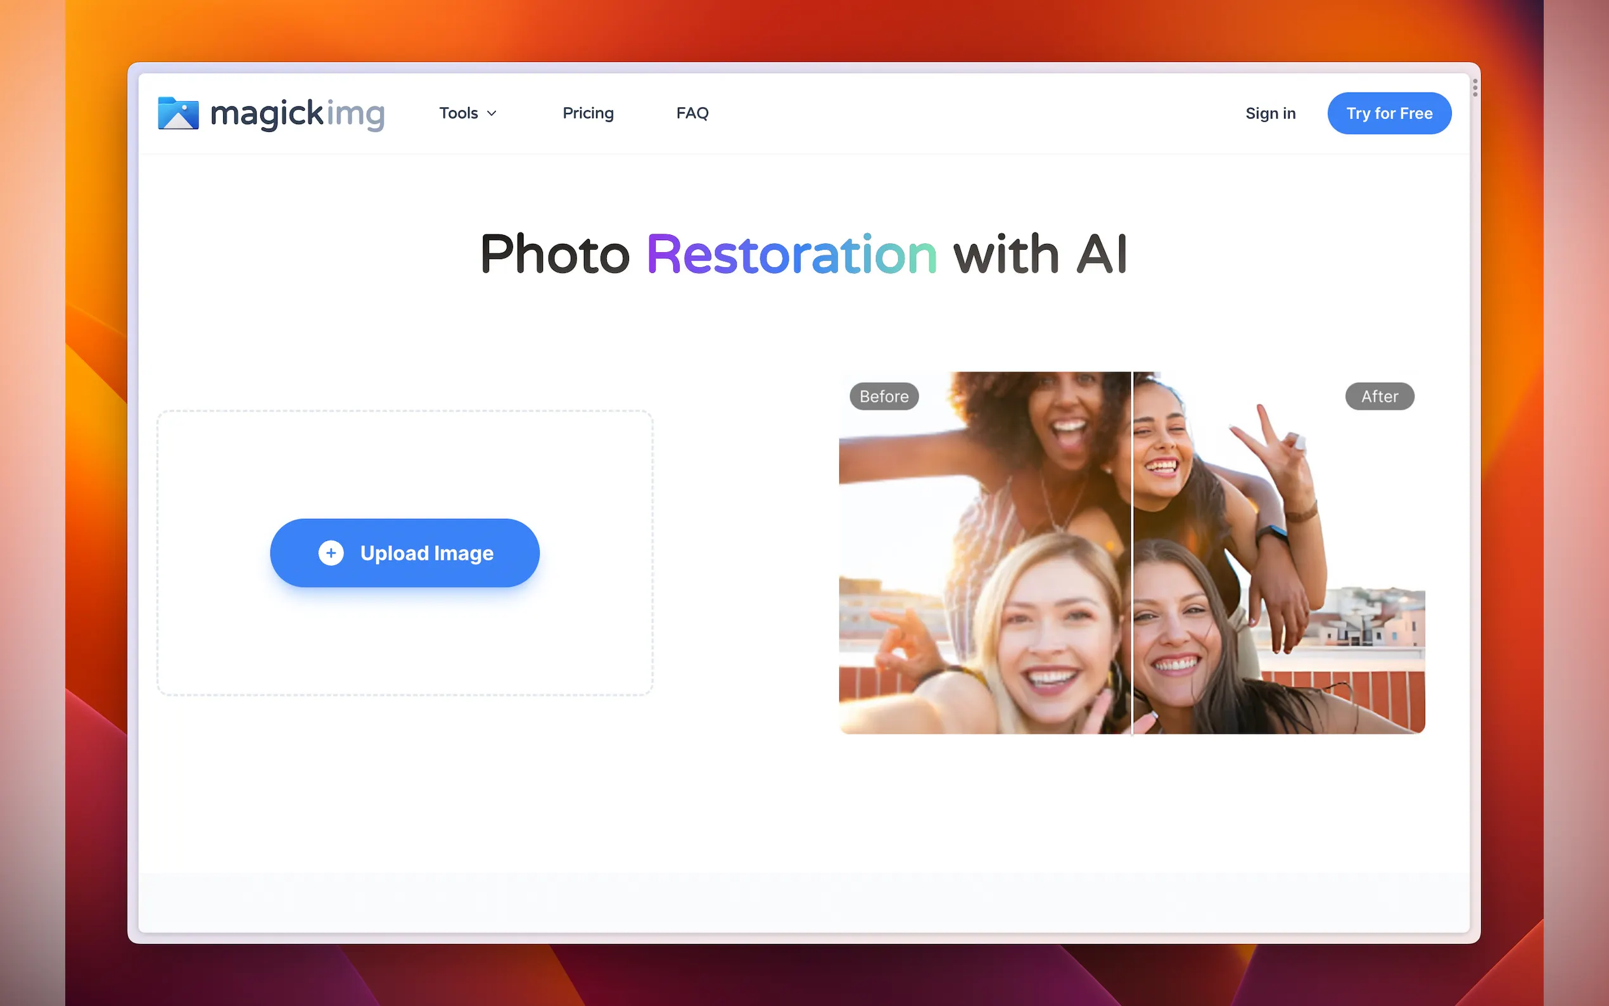Click the plus icon on Upload Image
This screenshot has height=1006, width=1609.
331,553
